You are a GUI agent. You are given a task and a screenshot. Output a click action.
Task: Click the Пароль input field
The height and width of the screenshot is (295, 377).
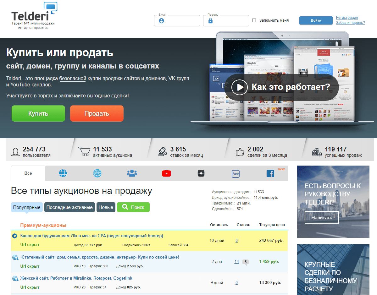(x=226, y=21)
